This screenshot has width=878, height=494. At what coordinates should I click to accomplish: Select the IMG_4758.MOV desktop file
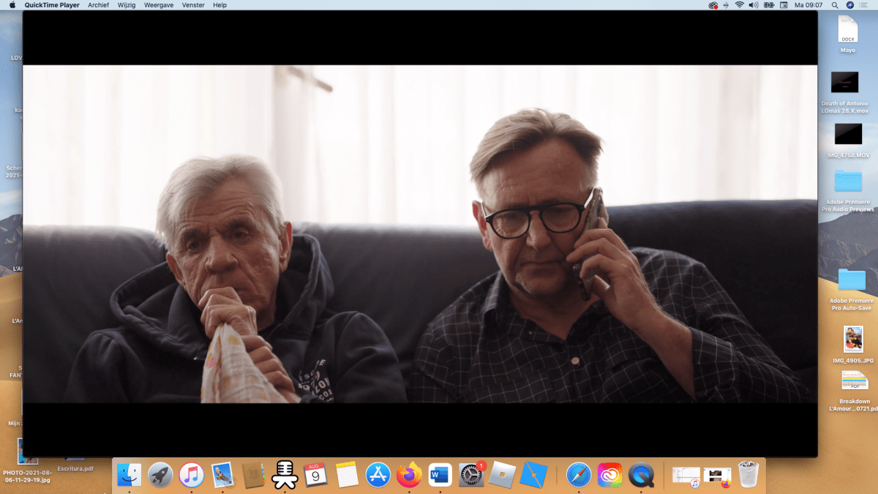pos(848,134)
